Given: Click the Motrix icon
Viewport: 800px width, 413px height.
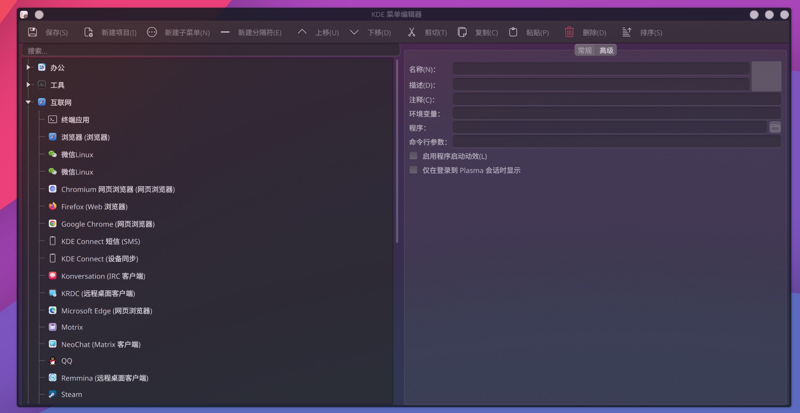Looking at the screenshot, I should 52,327.
